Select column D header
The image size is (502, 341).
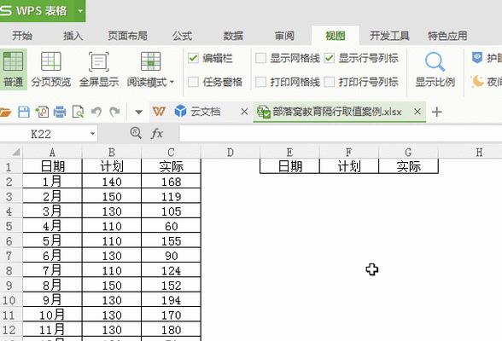231,153
